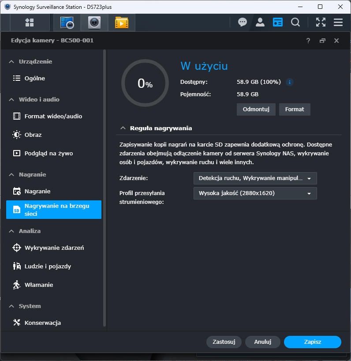351x361 pixels.
Task: Click the Odmontuj button
Action: tap(256, 109)
